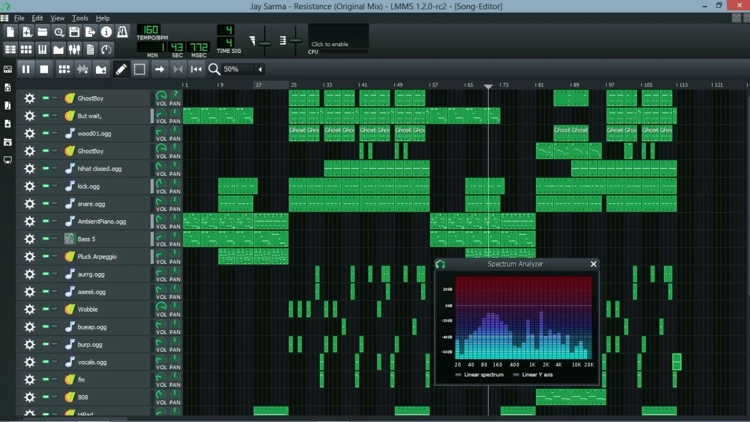Open the 50% zoom dropdown
The width and height of the screenshot is (750, 422).
click(x=243, y=69)
